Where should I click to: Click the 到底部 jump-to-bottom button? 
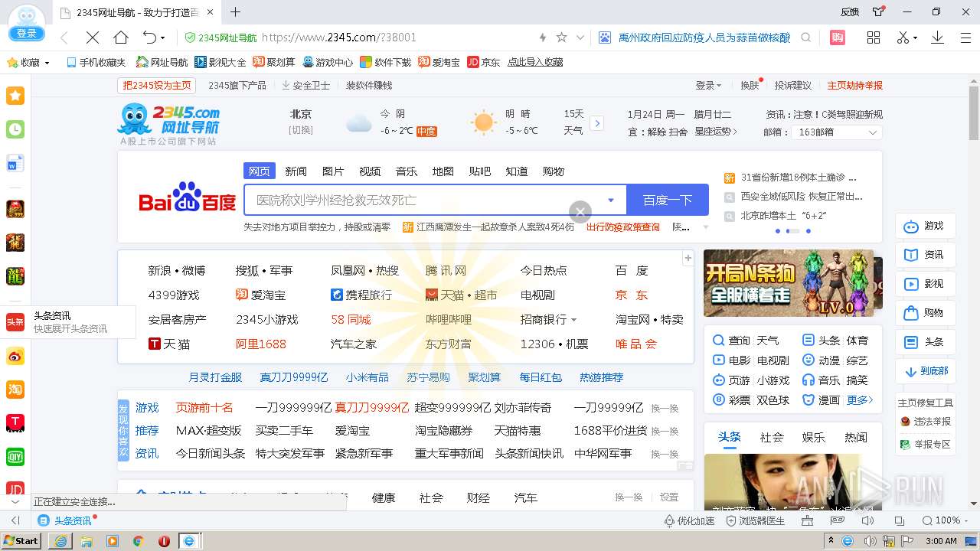click(926, 371)
